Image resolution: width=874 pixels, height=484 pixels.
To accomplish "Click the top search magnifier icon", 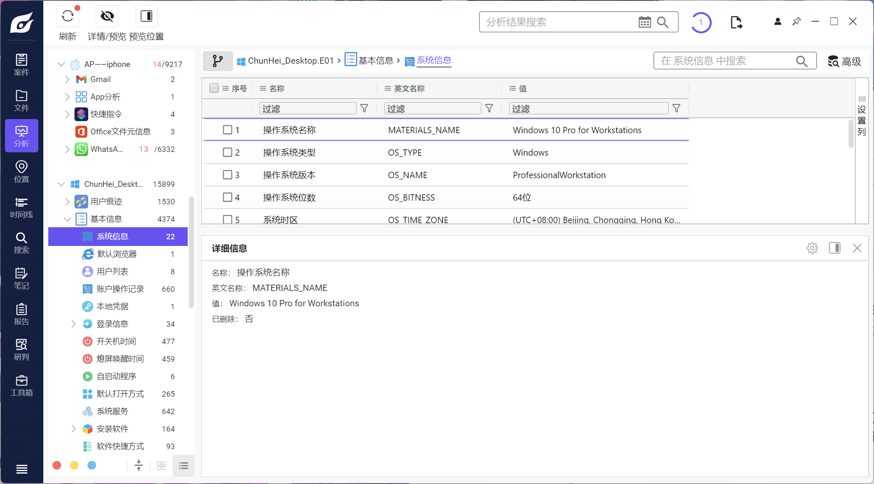I will pos(663,22).
